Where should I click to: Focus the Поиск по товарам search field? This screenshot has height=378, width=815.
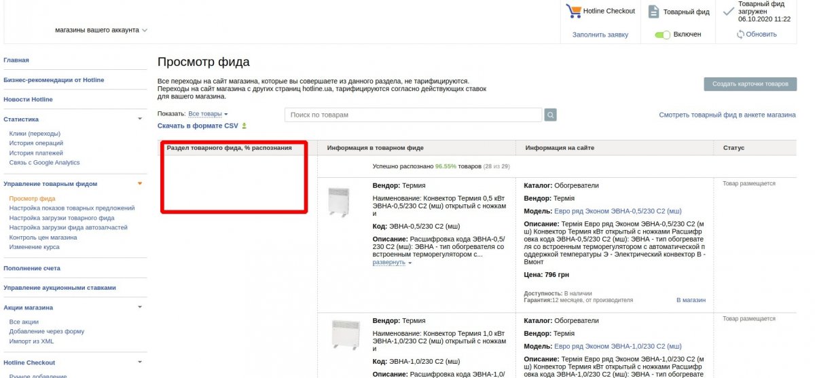click(414, 115)
